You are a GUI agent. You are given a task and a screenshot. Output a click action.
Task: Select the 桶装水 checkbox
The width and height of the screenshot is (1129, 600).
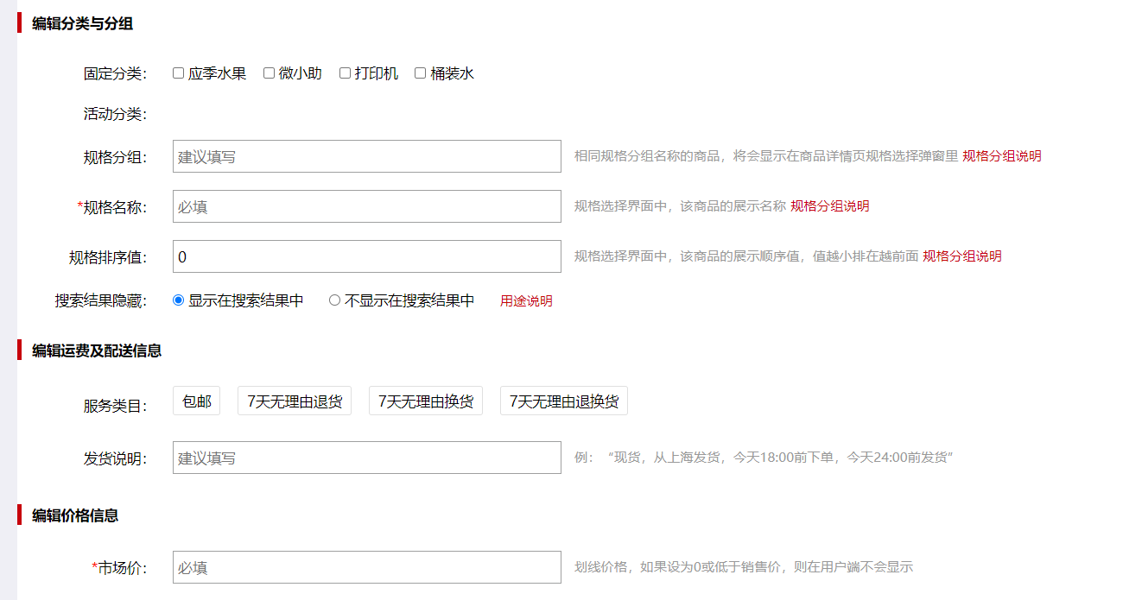pyautogui.click(x=421, y=73)
